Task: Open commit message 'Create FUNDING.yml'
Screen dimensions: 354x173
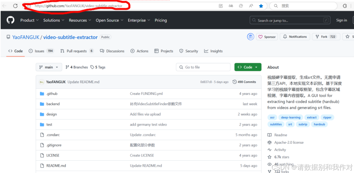Action: 146,94
